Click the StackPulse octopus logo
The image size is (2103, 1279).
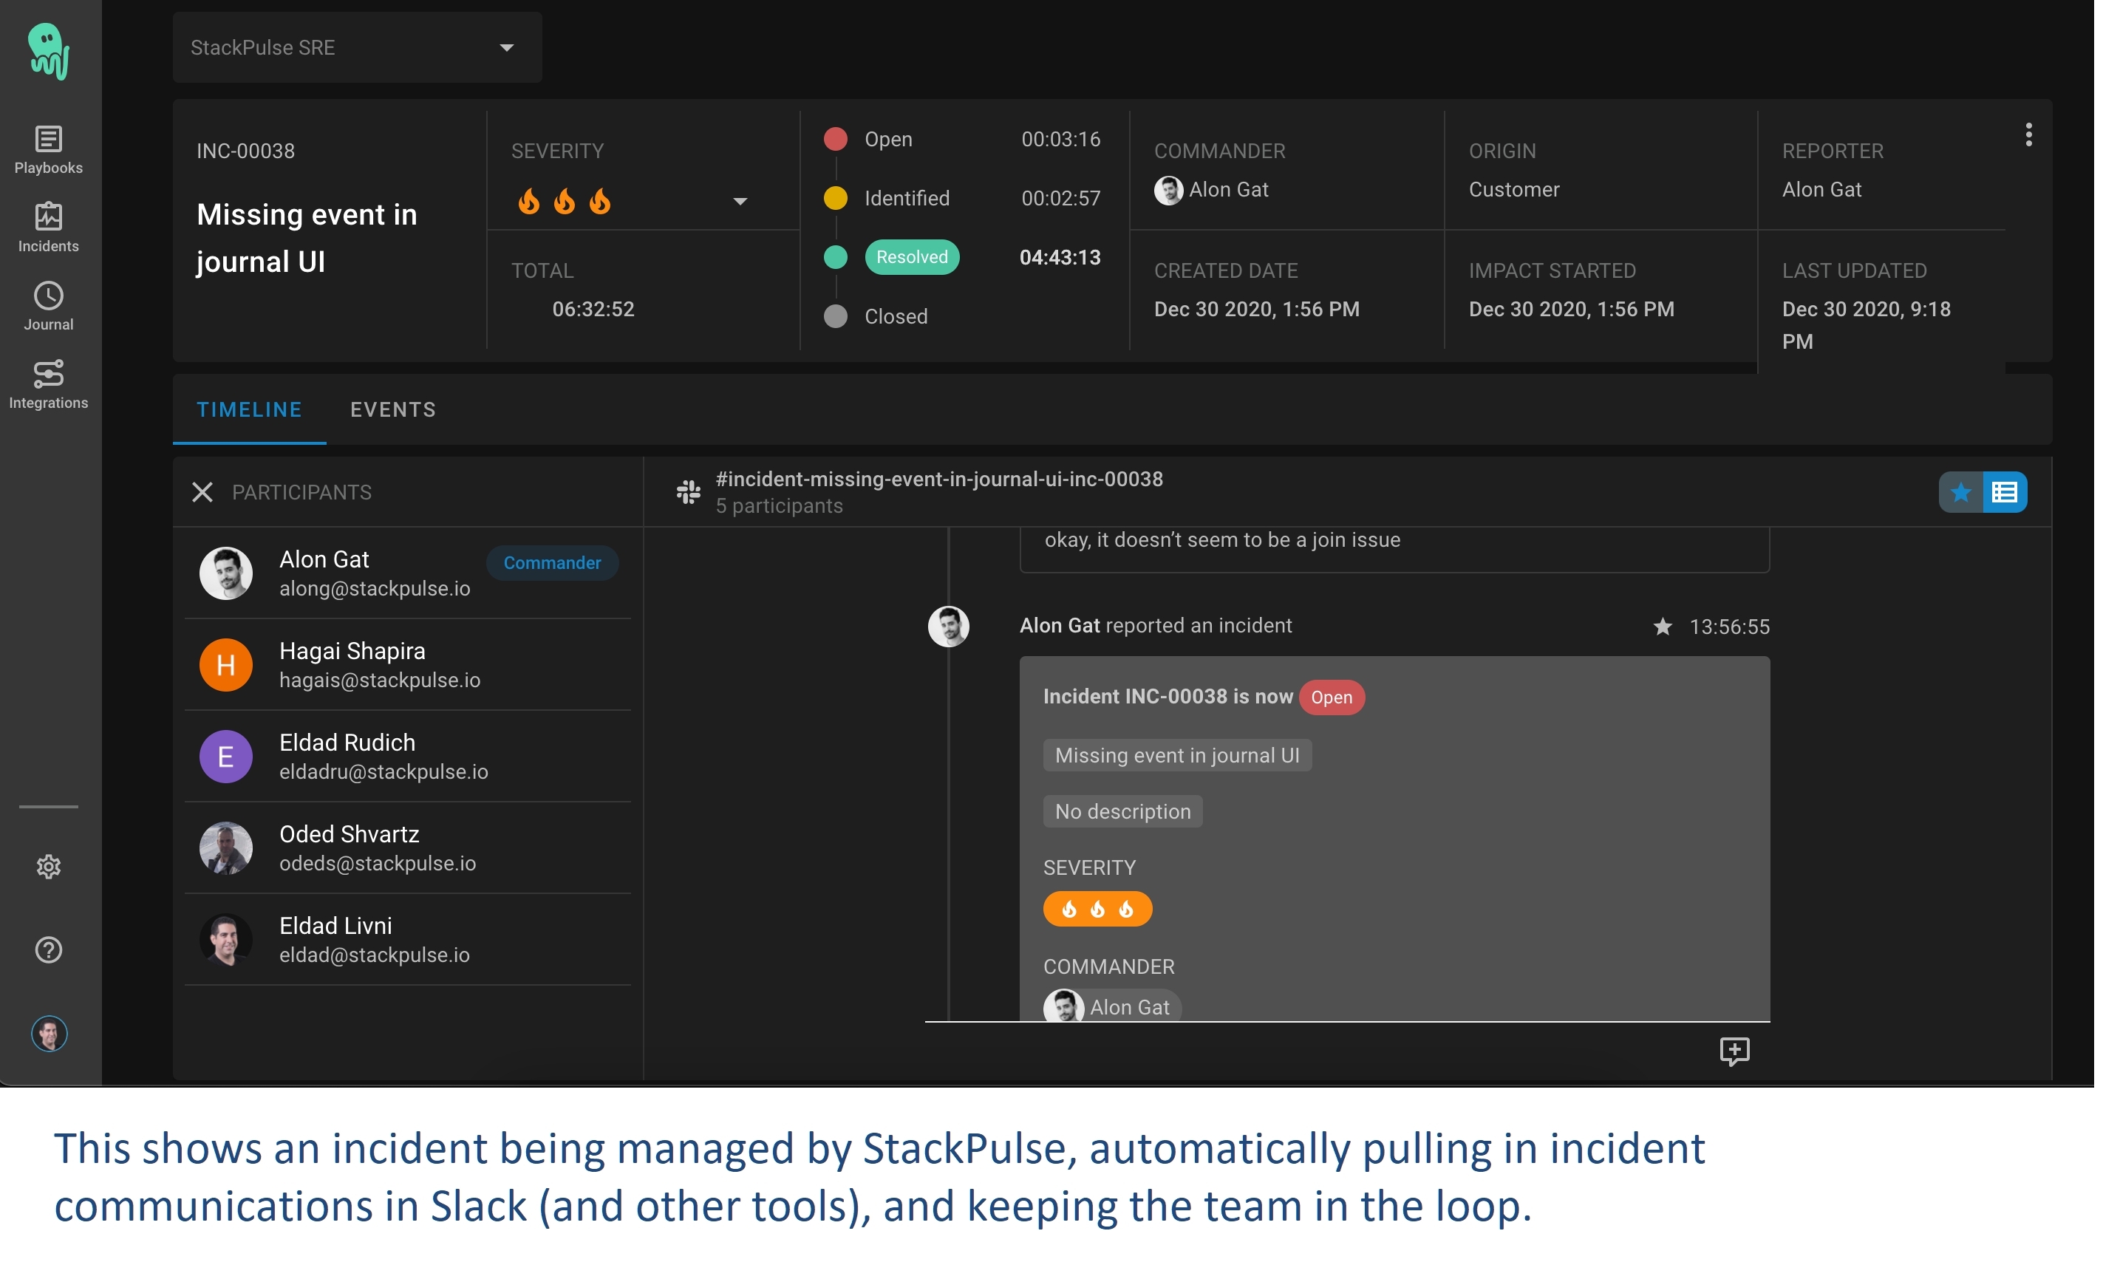click(49, 51)
